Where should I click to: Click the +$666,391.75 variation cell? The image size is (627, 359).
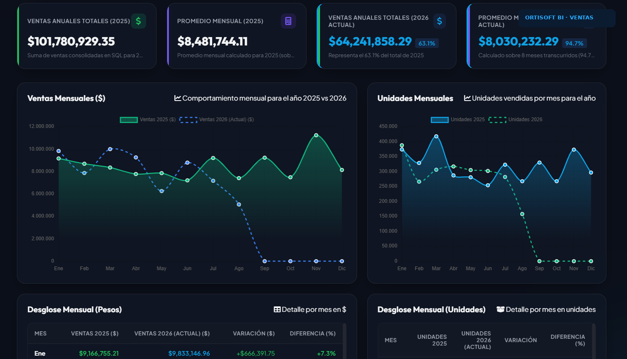(256, 354)
